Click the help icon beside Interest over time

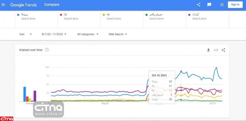[x=47, y=50]
